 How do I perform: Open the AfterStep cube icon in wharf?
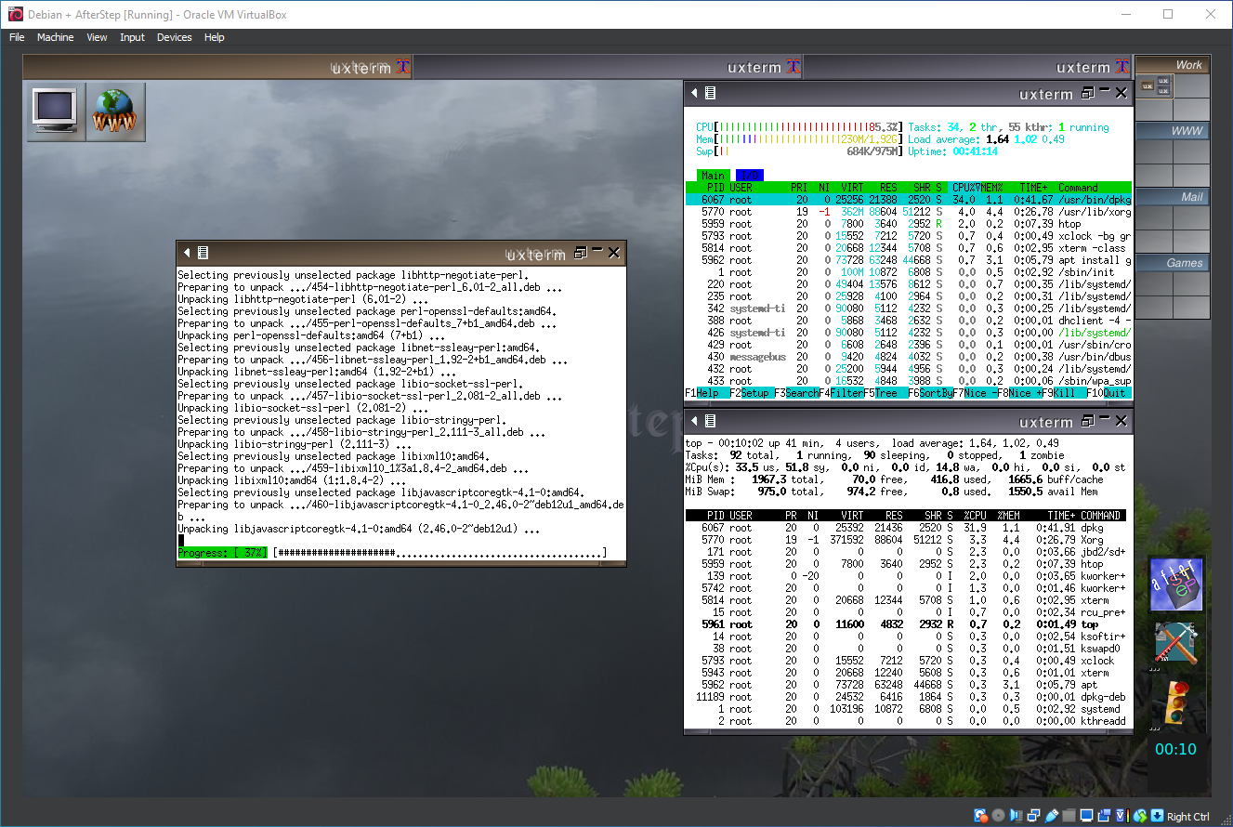tap(1175, 585)
